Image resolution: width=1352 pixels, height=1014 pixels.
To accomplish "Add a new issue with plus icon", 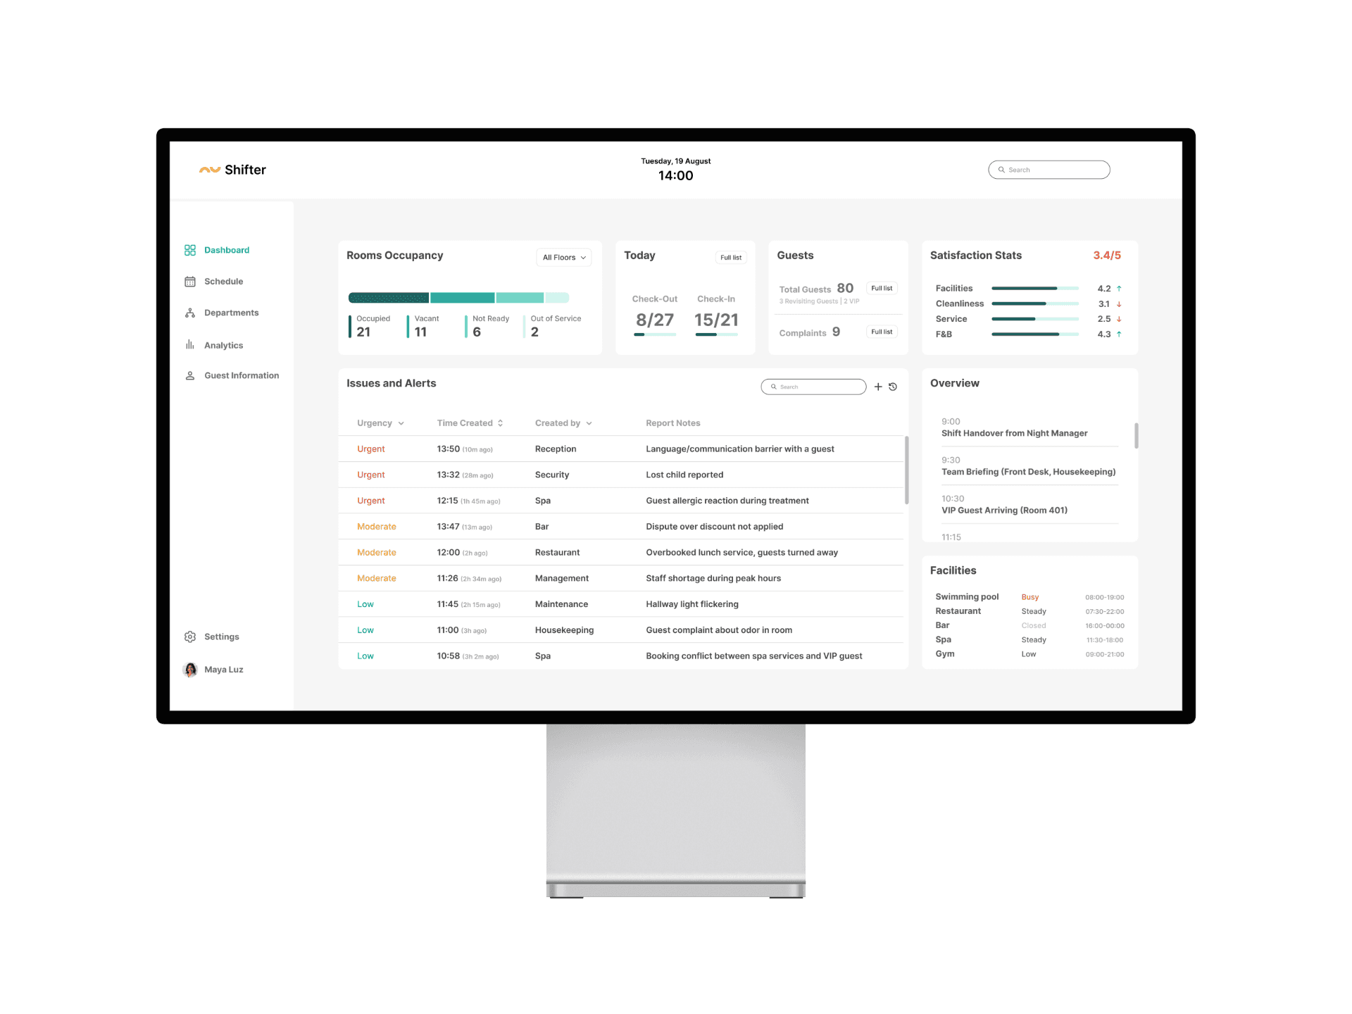I will [878, 387].
